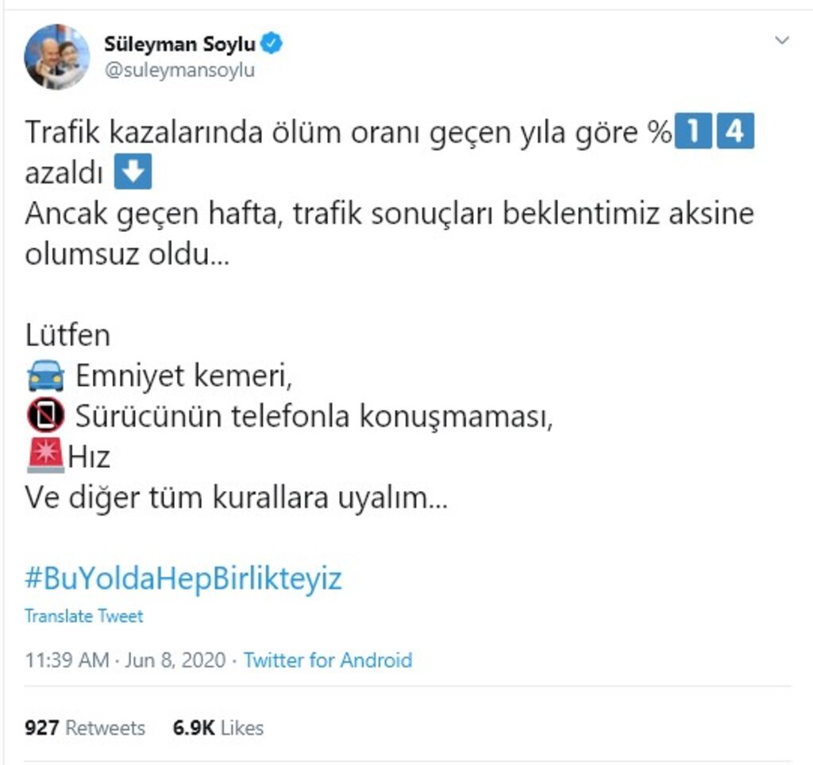Image resolution: width=813 pixels, height=765 pixels.
Task: Open the #BuYoldaHepBirlikteyiz hashtag
Action: (183, 579)
